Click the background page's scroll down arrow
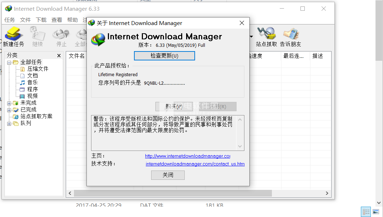Image resolution: width=383 pixels, height=217 pixels. [x=379, y=203]
